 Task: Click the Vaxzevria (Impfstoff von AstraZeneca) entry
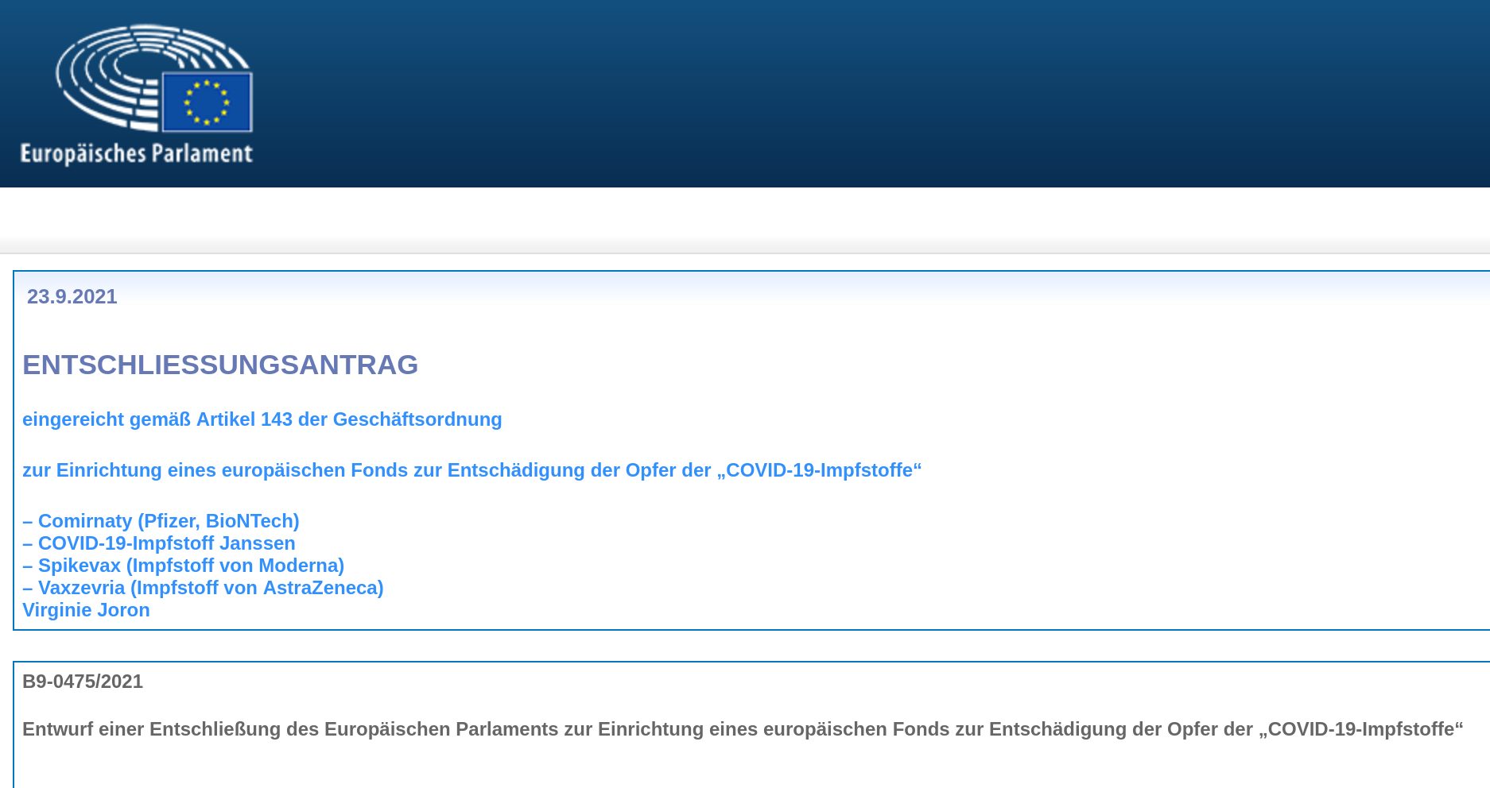pyautogui.click(x=203, y=588)
